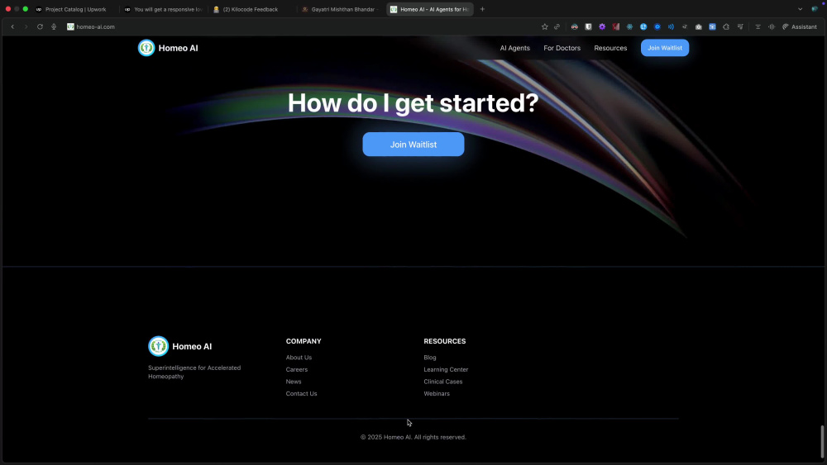Click the large Join Waitlist button

[413, 145]
